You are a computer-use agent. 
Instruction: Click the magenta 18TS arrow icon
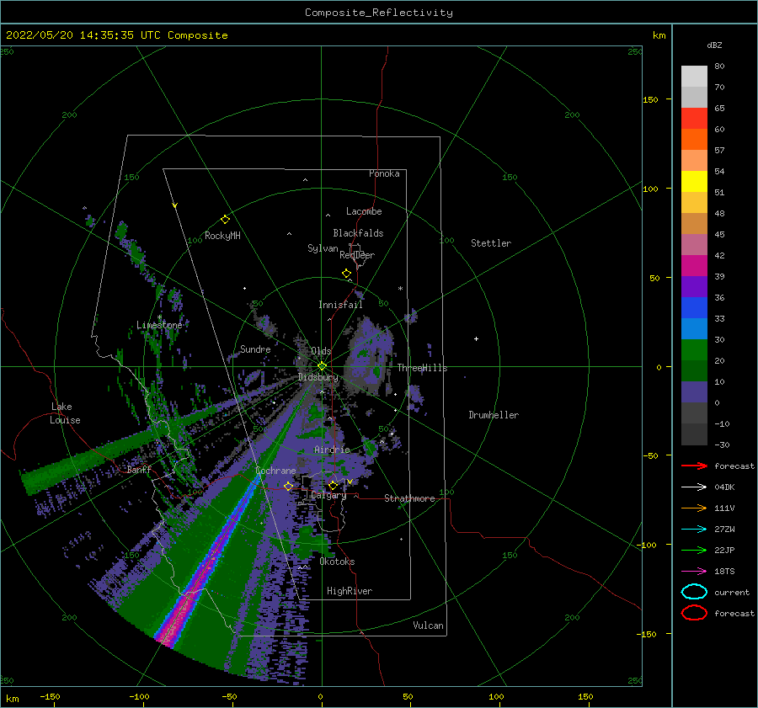click(x=694, y=572)
